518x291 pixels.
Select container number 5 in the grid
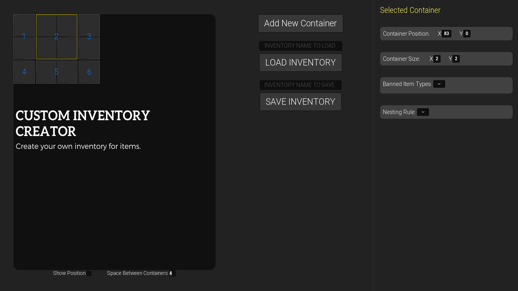(x=56, y=72)
